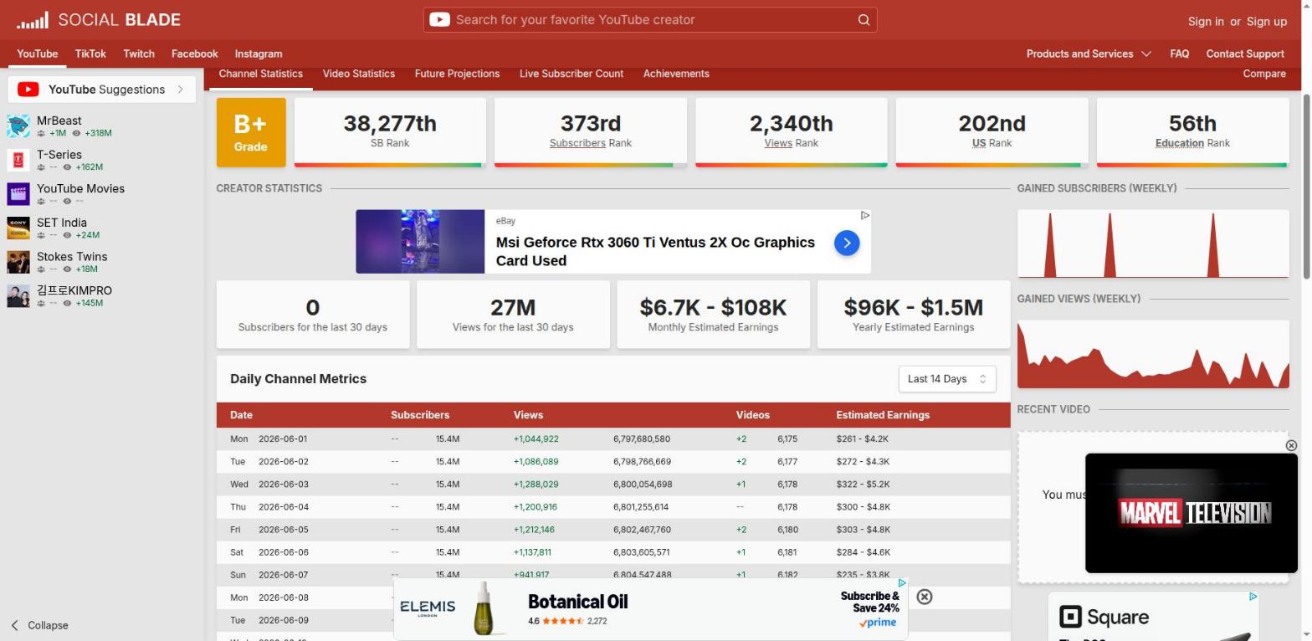
Task: Open the SET India channel avatar
Action: click(18, 228)
